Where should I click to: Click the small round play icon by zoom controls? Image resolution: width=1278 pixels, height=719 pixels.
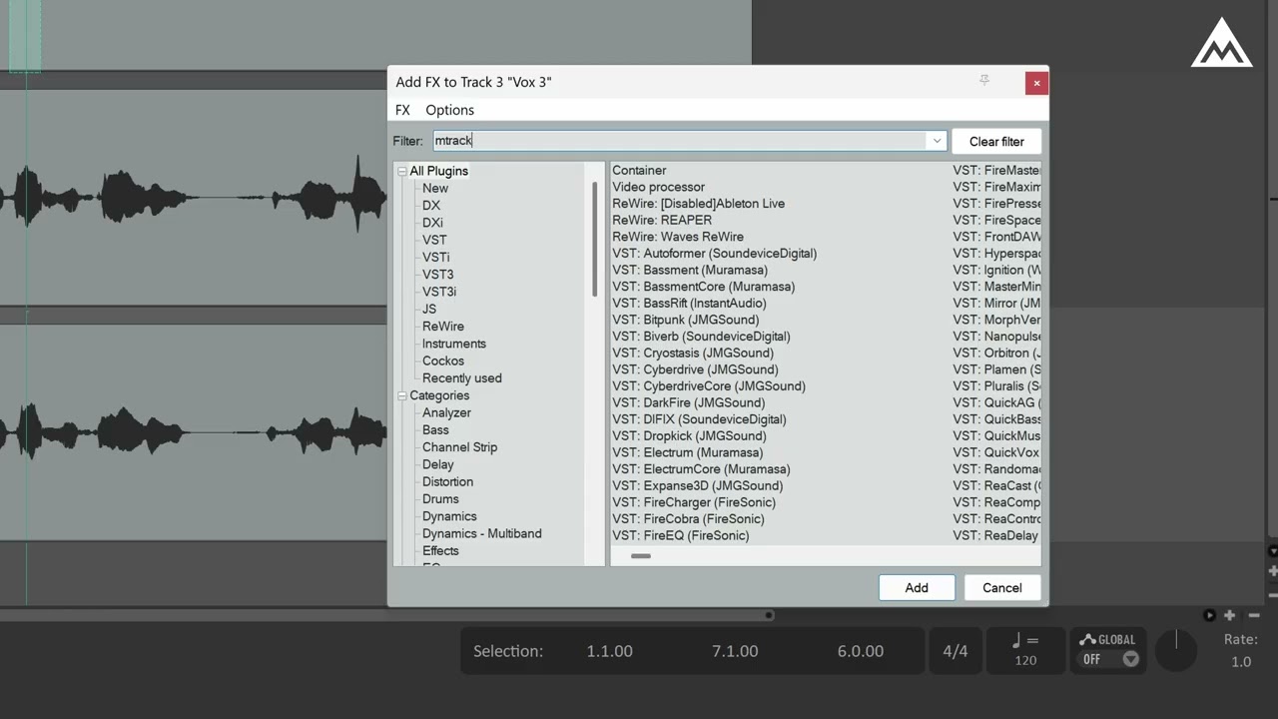(x=1210, y=615)
